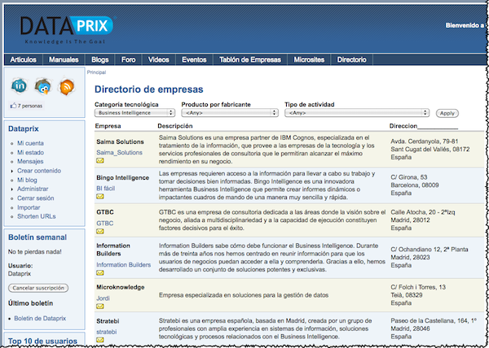This screenshot has width=489, height=348.
Task: Click envelope icon for Saima Solutions
Action: click(x=100, y=161)
